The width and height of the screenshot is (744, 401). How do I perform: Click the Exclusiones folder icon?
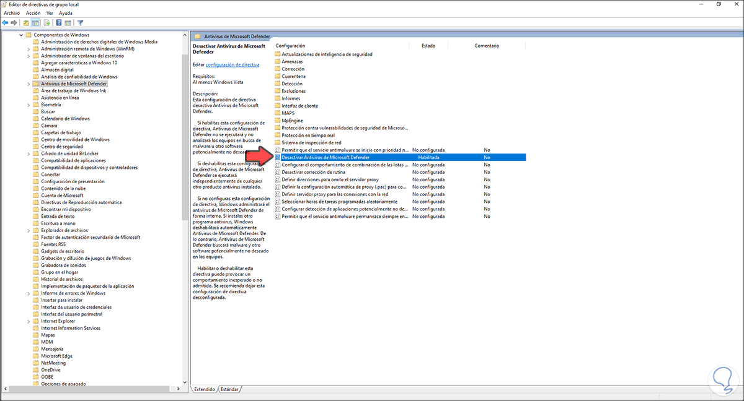(x=277, y=91)
